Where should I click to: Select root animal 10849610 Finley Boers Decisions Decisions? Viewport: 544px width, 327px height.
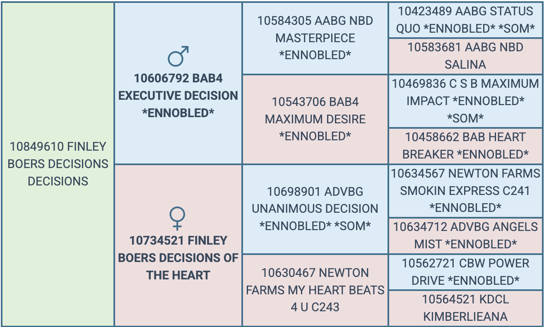tap(58, 164)
